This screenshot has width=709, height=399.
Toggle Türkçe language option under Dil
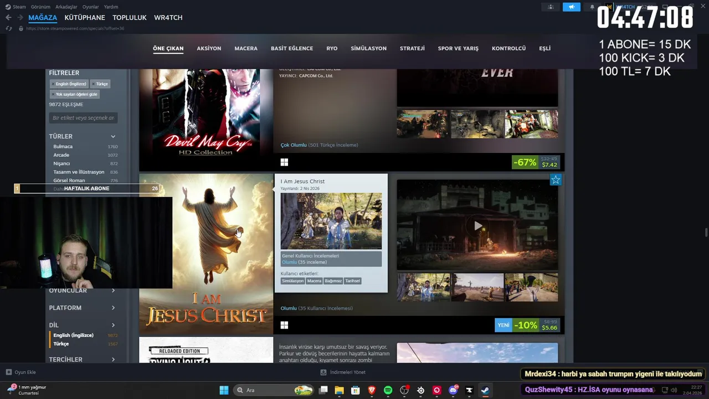[x=61, y=344]
